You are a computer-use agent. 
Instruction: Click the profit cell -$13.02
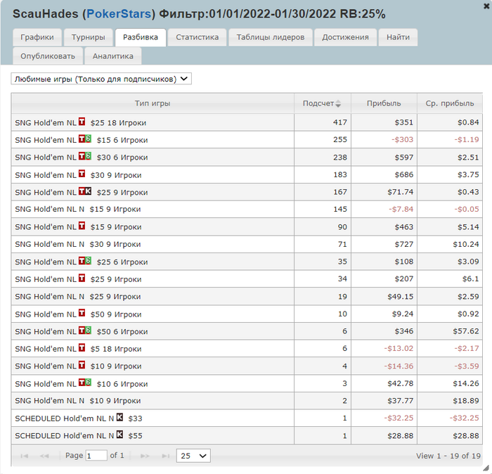tap(384, 348)
